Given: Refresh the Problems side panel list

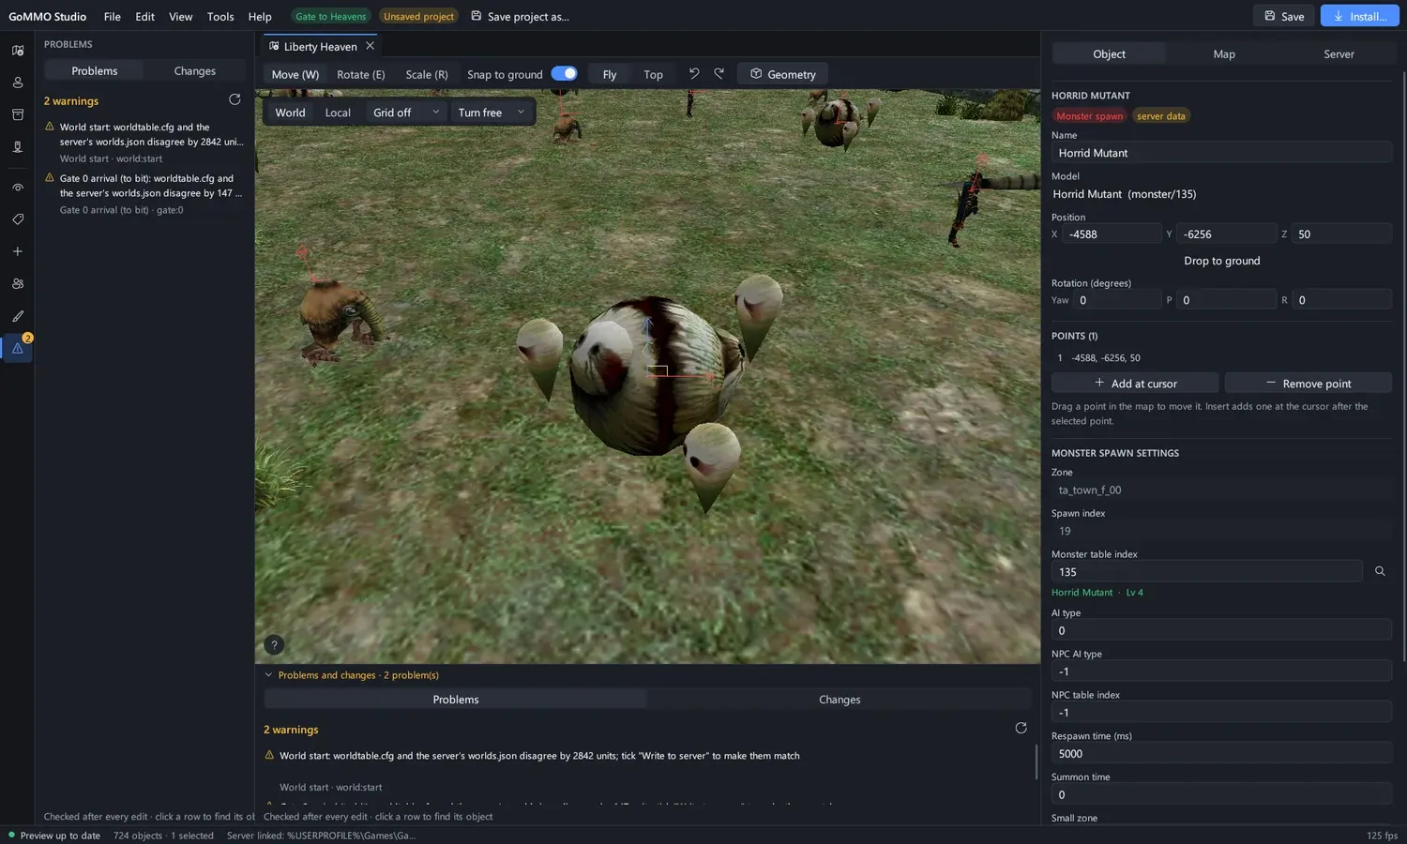Looking at the screenshot, I should pos(234,99).
